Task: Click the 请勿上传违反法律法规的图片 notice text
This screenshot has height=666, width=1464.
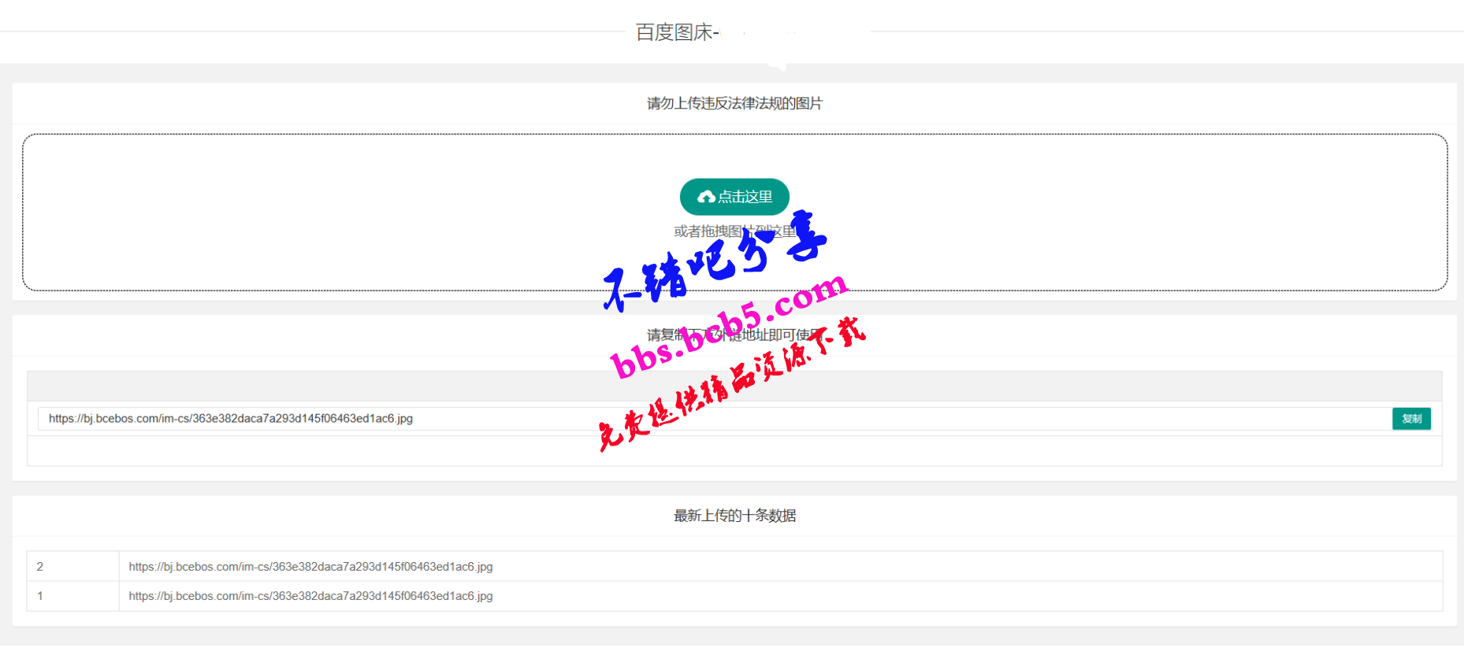Action: (x=734, y=103)
